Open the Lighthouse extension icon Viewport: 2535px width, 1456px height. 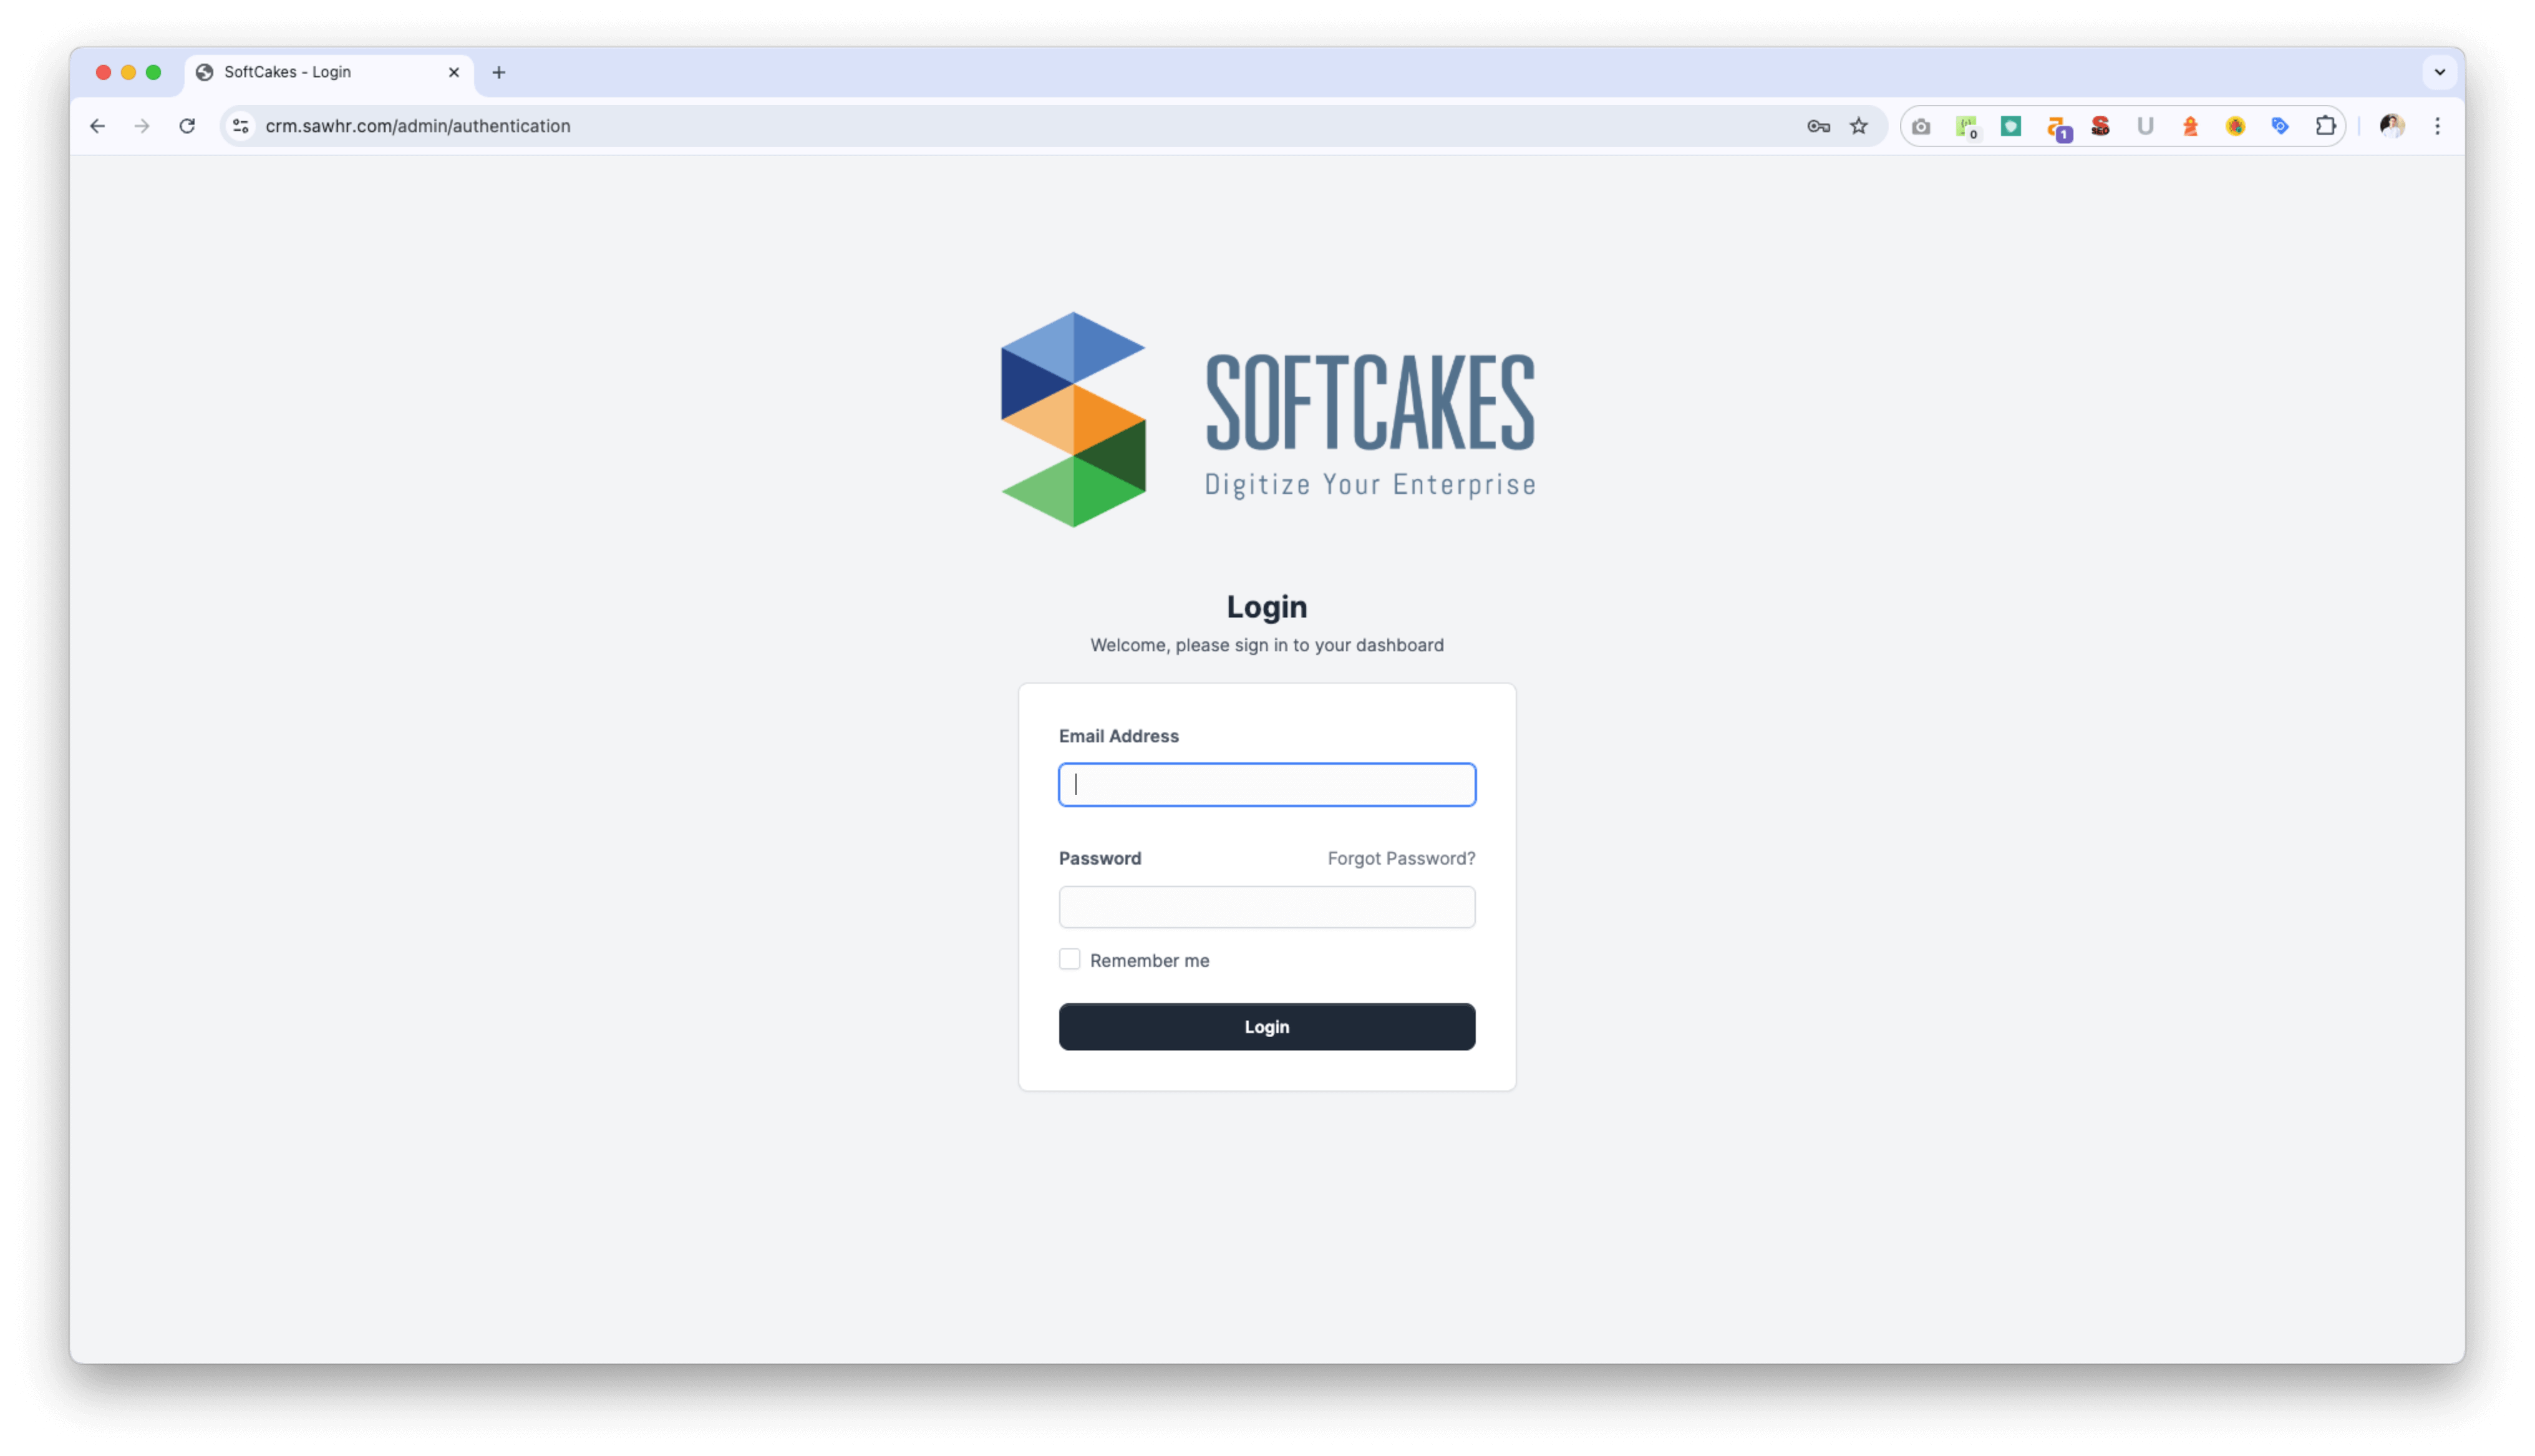[2191, 126]
